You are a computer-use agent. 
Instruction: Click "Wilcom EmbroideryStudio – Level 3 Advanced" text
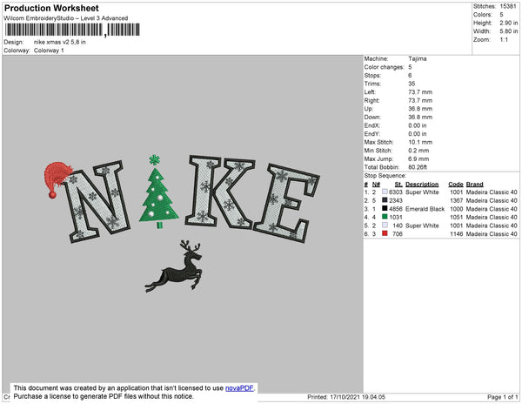66,18
